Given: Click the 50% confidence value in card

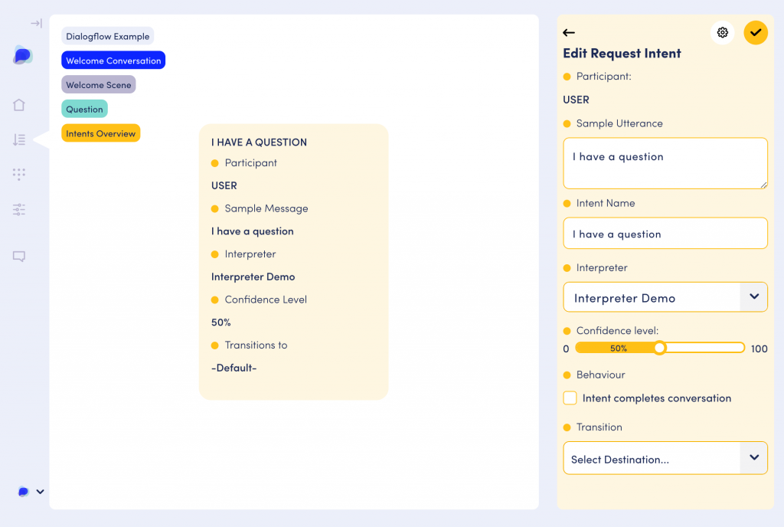Looking at the screenshot, I should tap(221, 322).
